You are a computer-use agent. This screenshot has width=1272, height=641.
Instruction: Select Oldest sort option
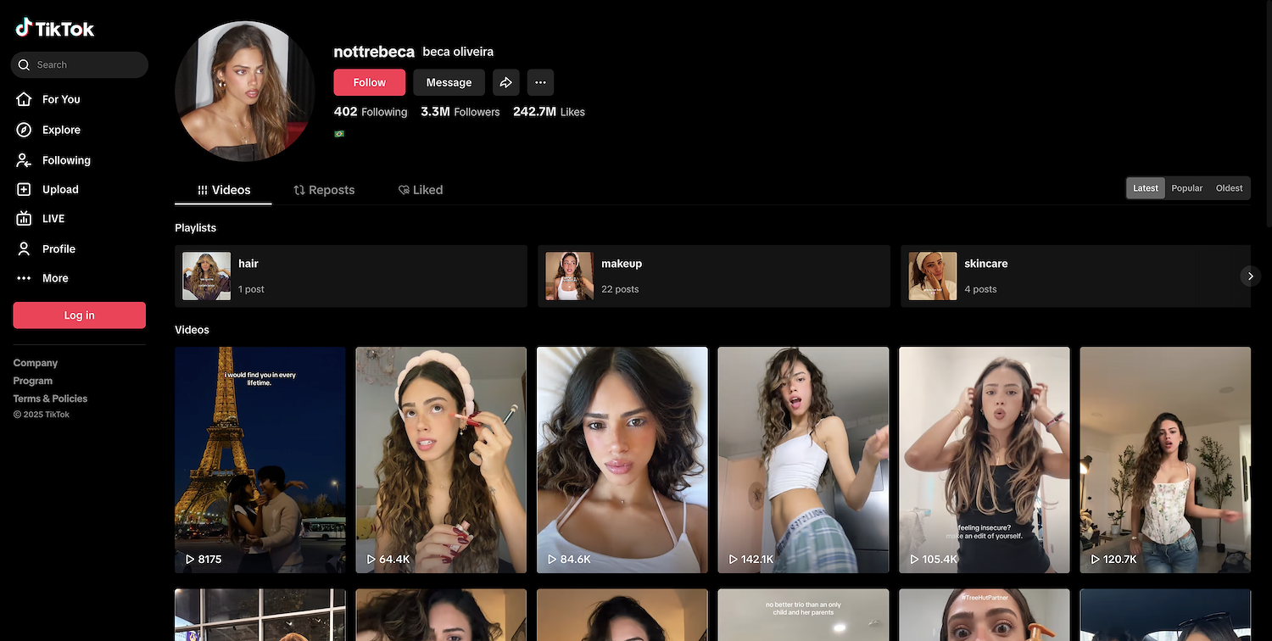[1230, 188]
